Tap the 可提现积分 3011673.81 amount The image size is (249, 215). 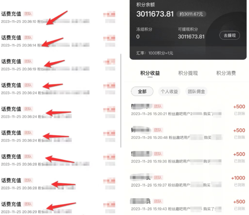191,37
